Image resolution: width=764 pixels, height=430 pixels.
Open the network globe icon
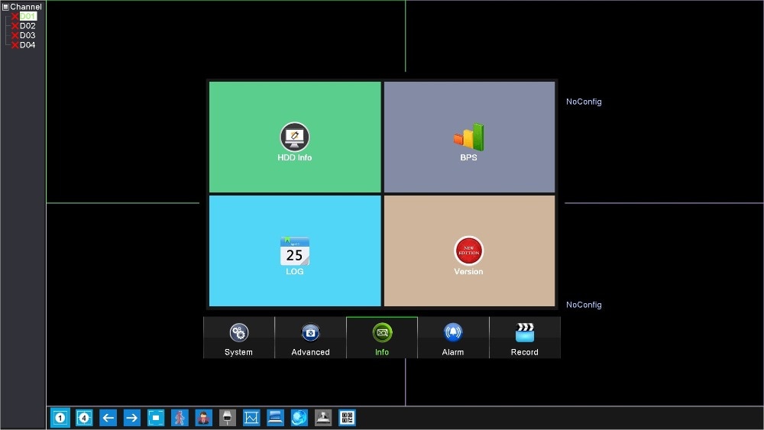point(299,418)
